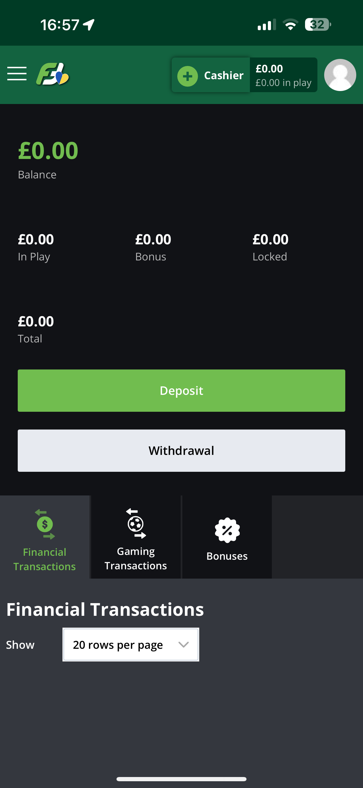Screen dimensions: 363x788
Task: Click the dropdown chevron arrow
Action: click(183, 645)
